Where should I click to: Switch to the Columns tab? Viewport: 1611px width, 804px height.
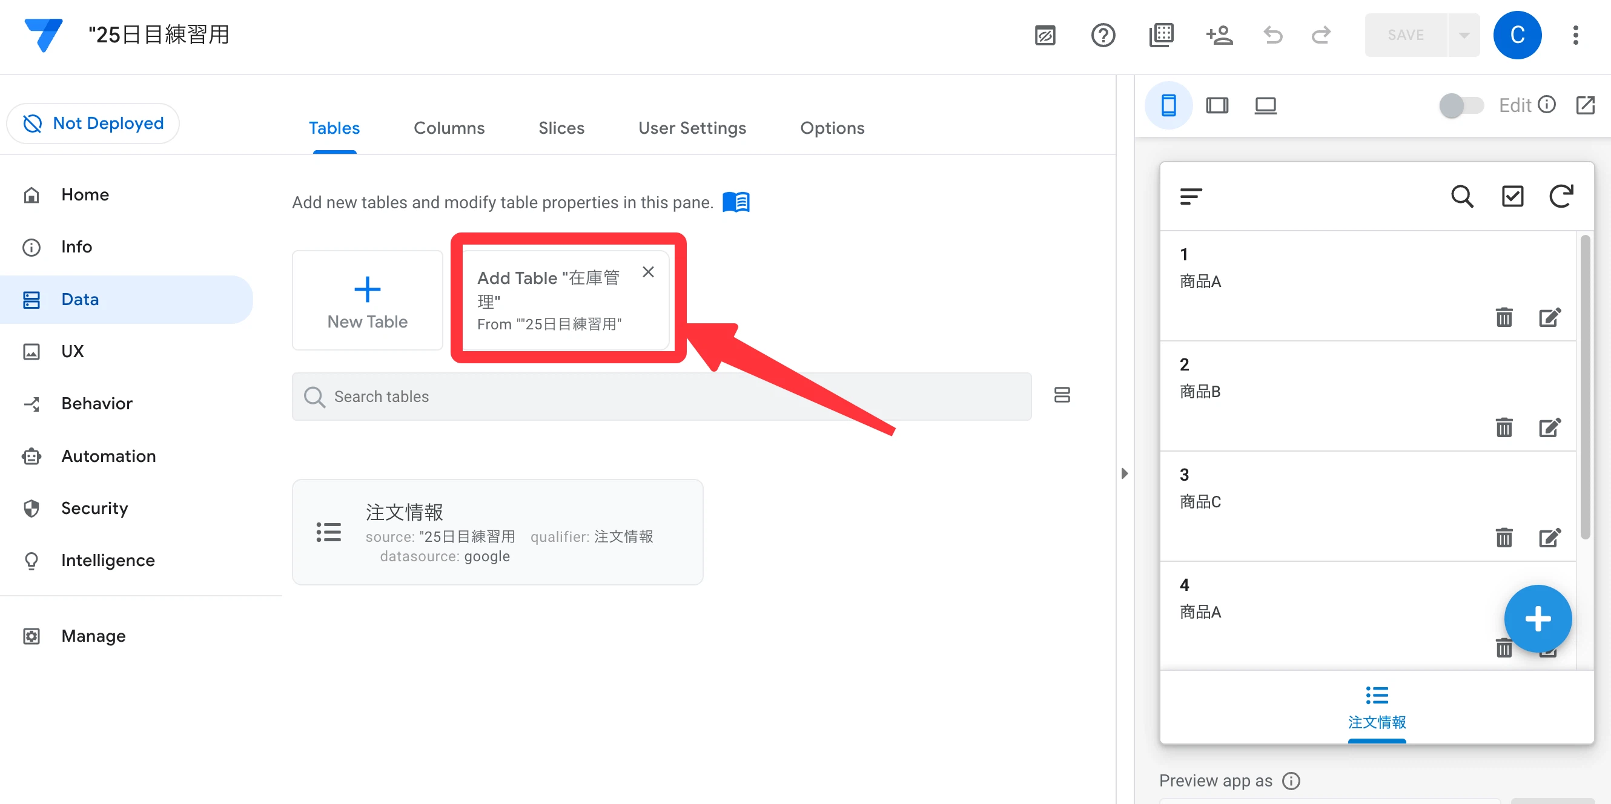coord(449,128)
